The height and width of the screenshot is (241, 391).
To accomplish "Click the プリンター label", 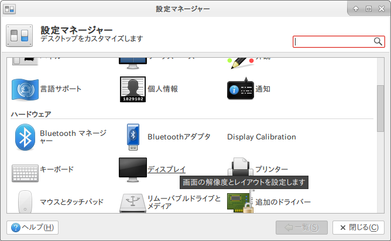I will click(x=272, y=169).
